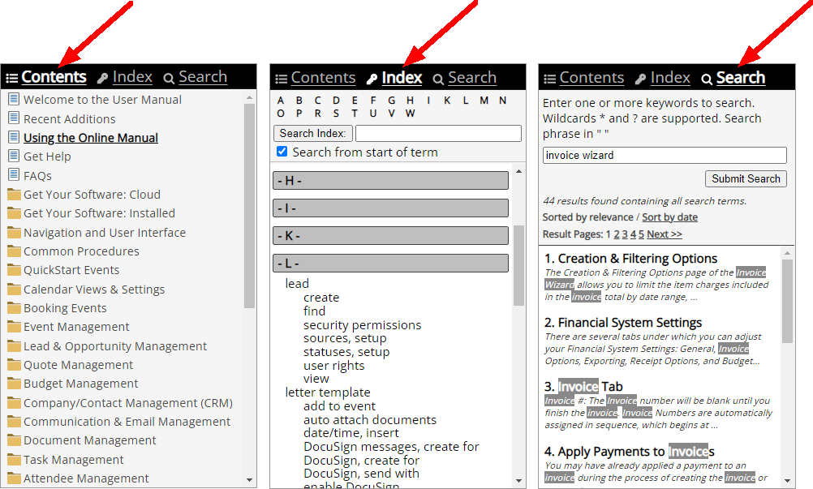Open 'auto attach documents' index entry

pos(370,419)
